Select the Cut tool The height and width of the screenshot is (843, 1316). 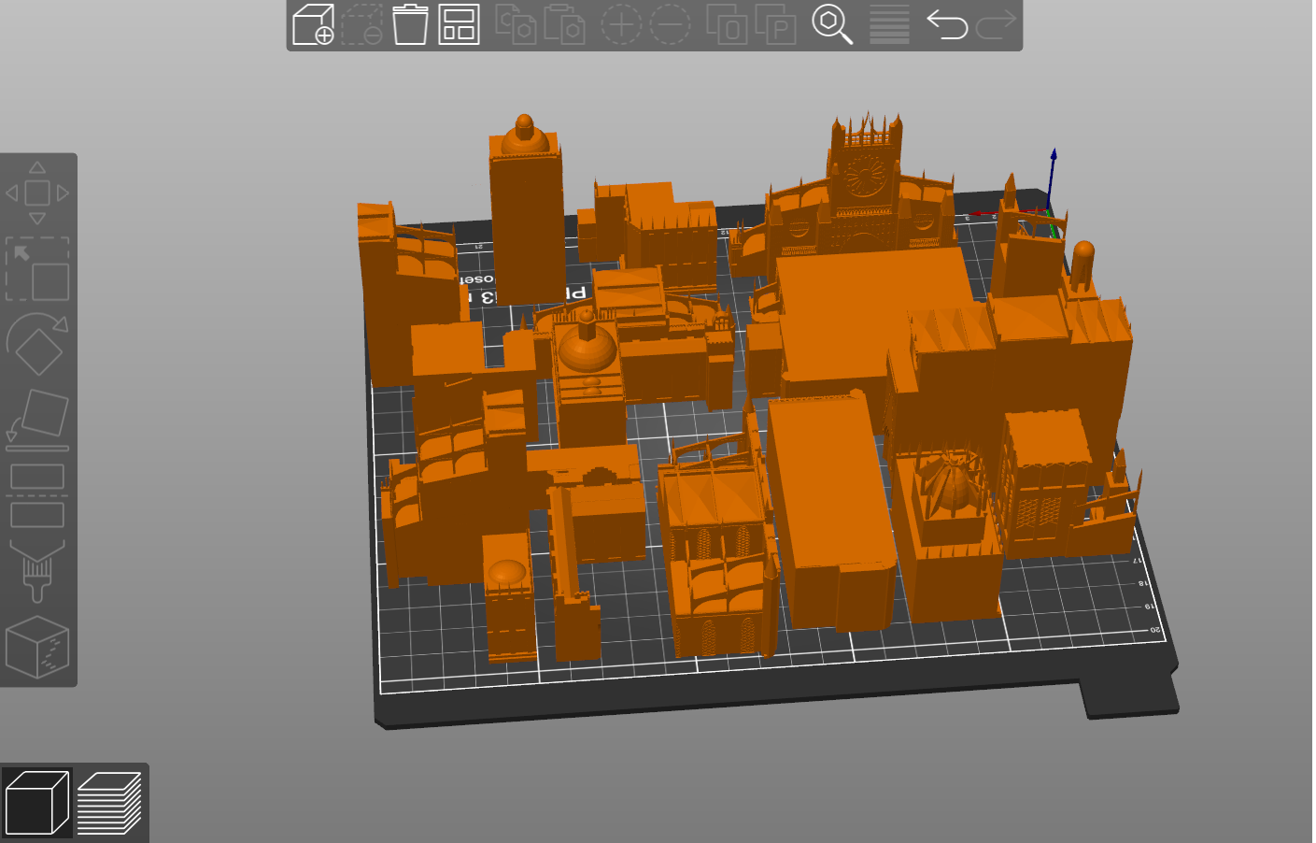point(37,495)
